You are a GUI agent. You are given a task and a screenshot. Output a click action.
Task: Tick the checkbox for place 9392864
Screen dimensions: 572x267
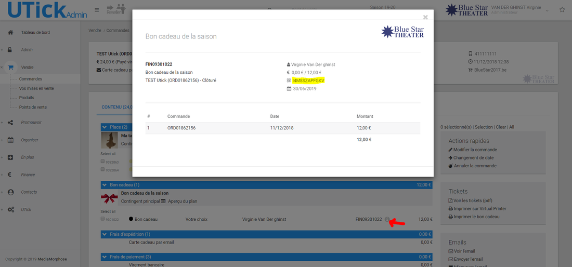pyautogui.click(x=102, y=169)
